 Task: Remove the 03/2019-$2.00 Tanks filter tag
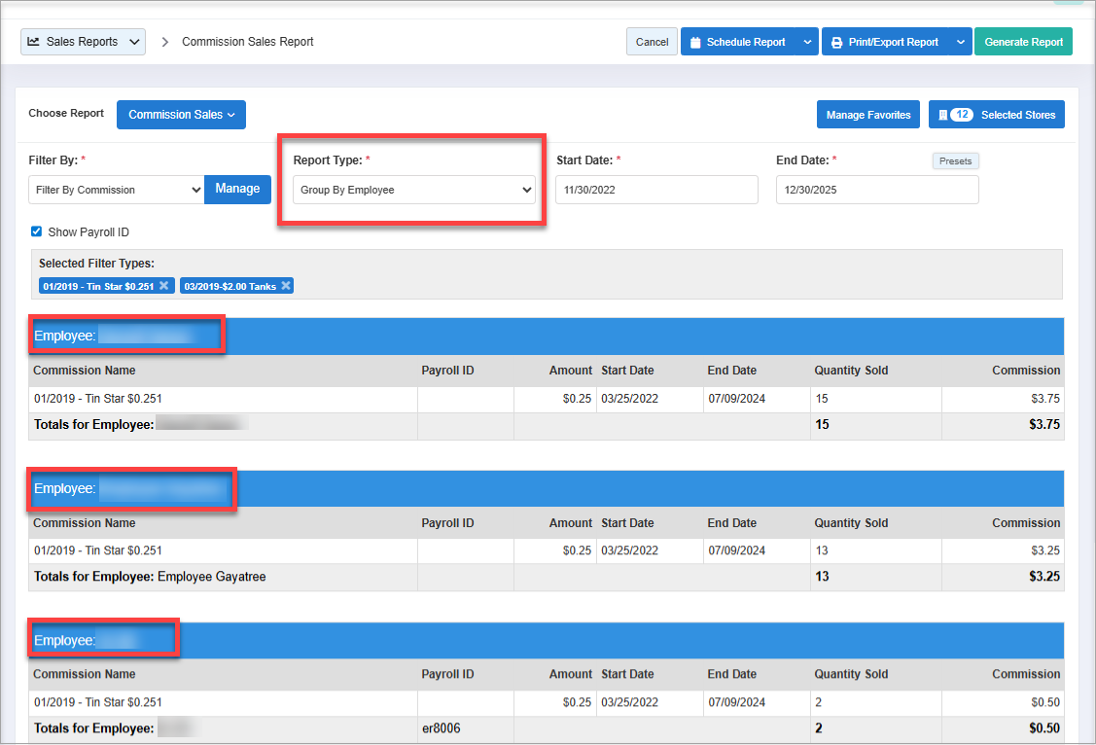(x=286, y=286)
